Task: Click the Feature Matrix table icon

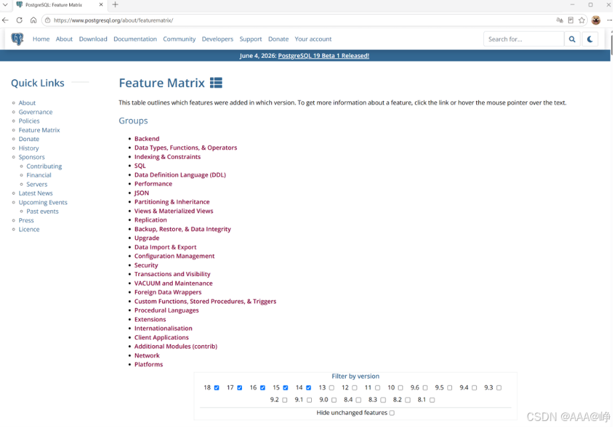Action: click(x=216, y=82)
